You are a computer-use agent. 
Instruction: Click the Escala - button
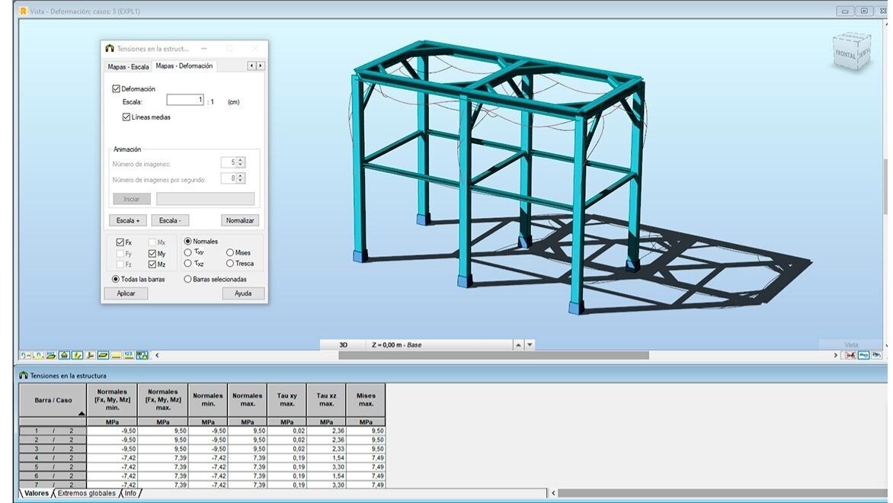click(x=170, y=220)
